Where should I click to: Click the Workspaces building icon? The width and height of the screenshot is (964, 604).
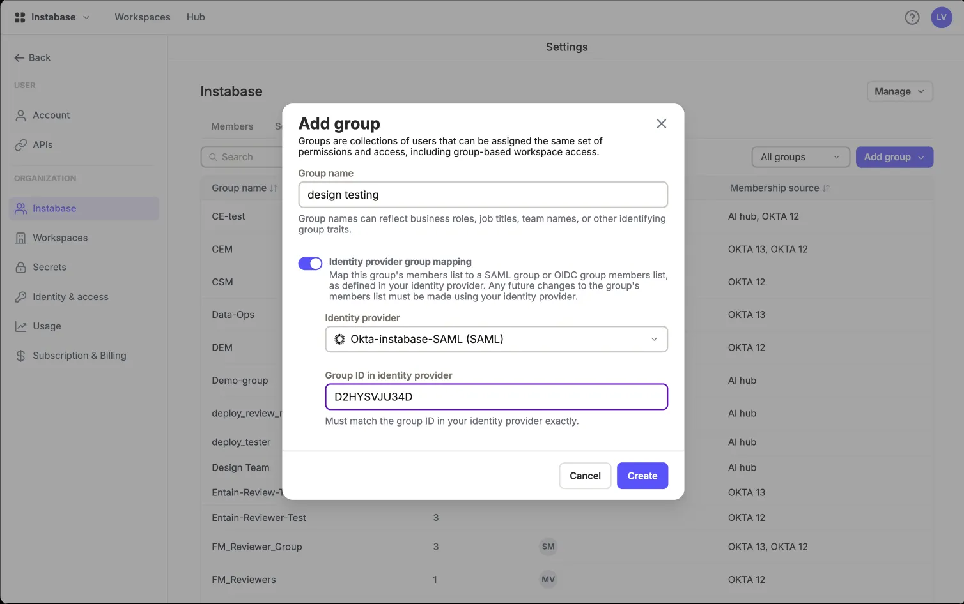click(x=20, y=238)
